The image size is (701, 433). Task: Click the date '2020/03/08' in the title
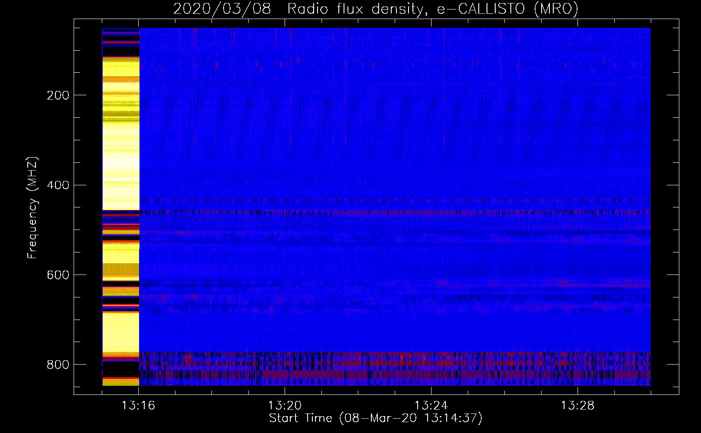coord(222,9)
